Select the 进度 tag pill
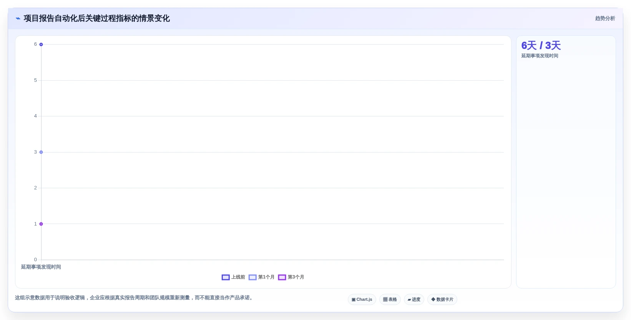The image size is (631, 320). [x=414, y=300]
